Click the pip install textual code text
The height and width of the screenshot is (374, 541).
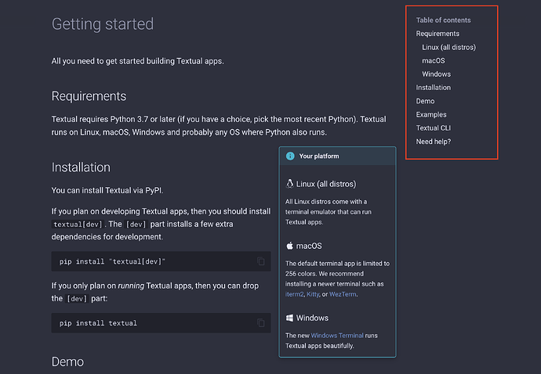[98, 323]
